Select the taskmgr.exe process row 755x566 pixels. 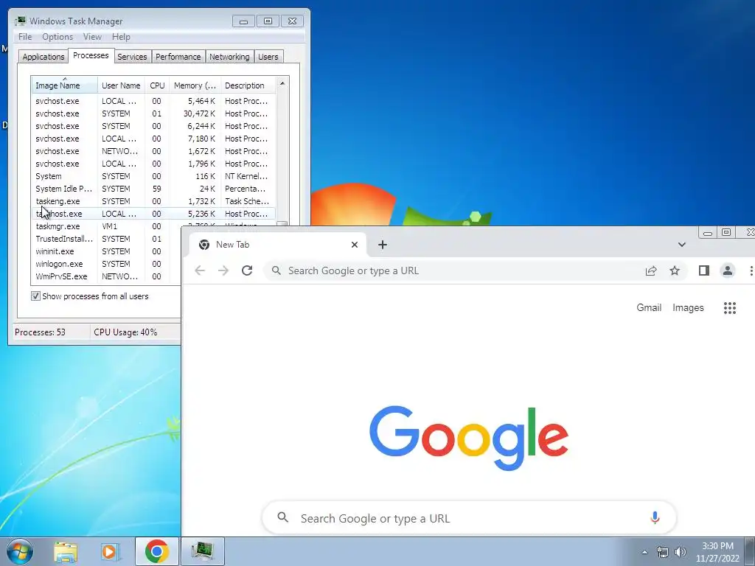click(x=106, y=226)
